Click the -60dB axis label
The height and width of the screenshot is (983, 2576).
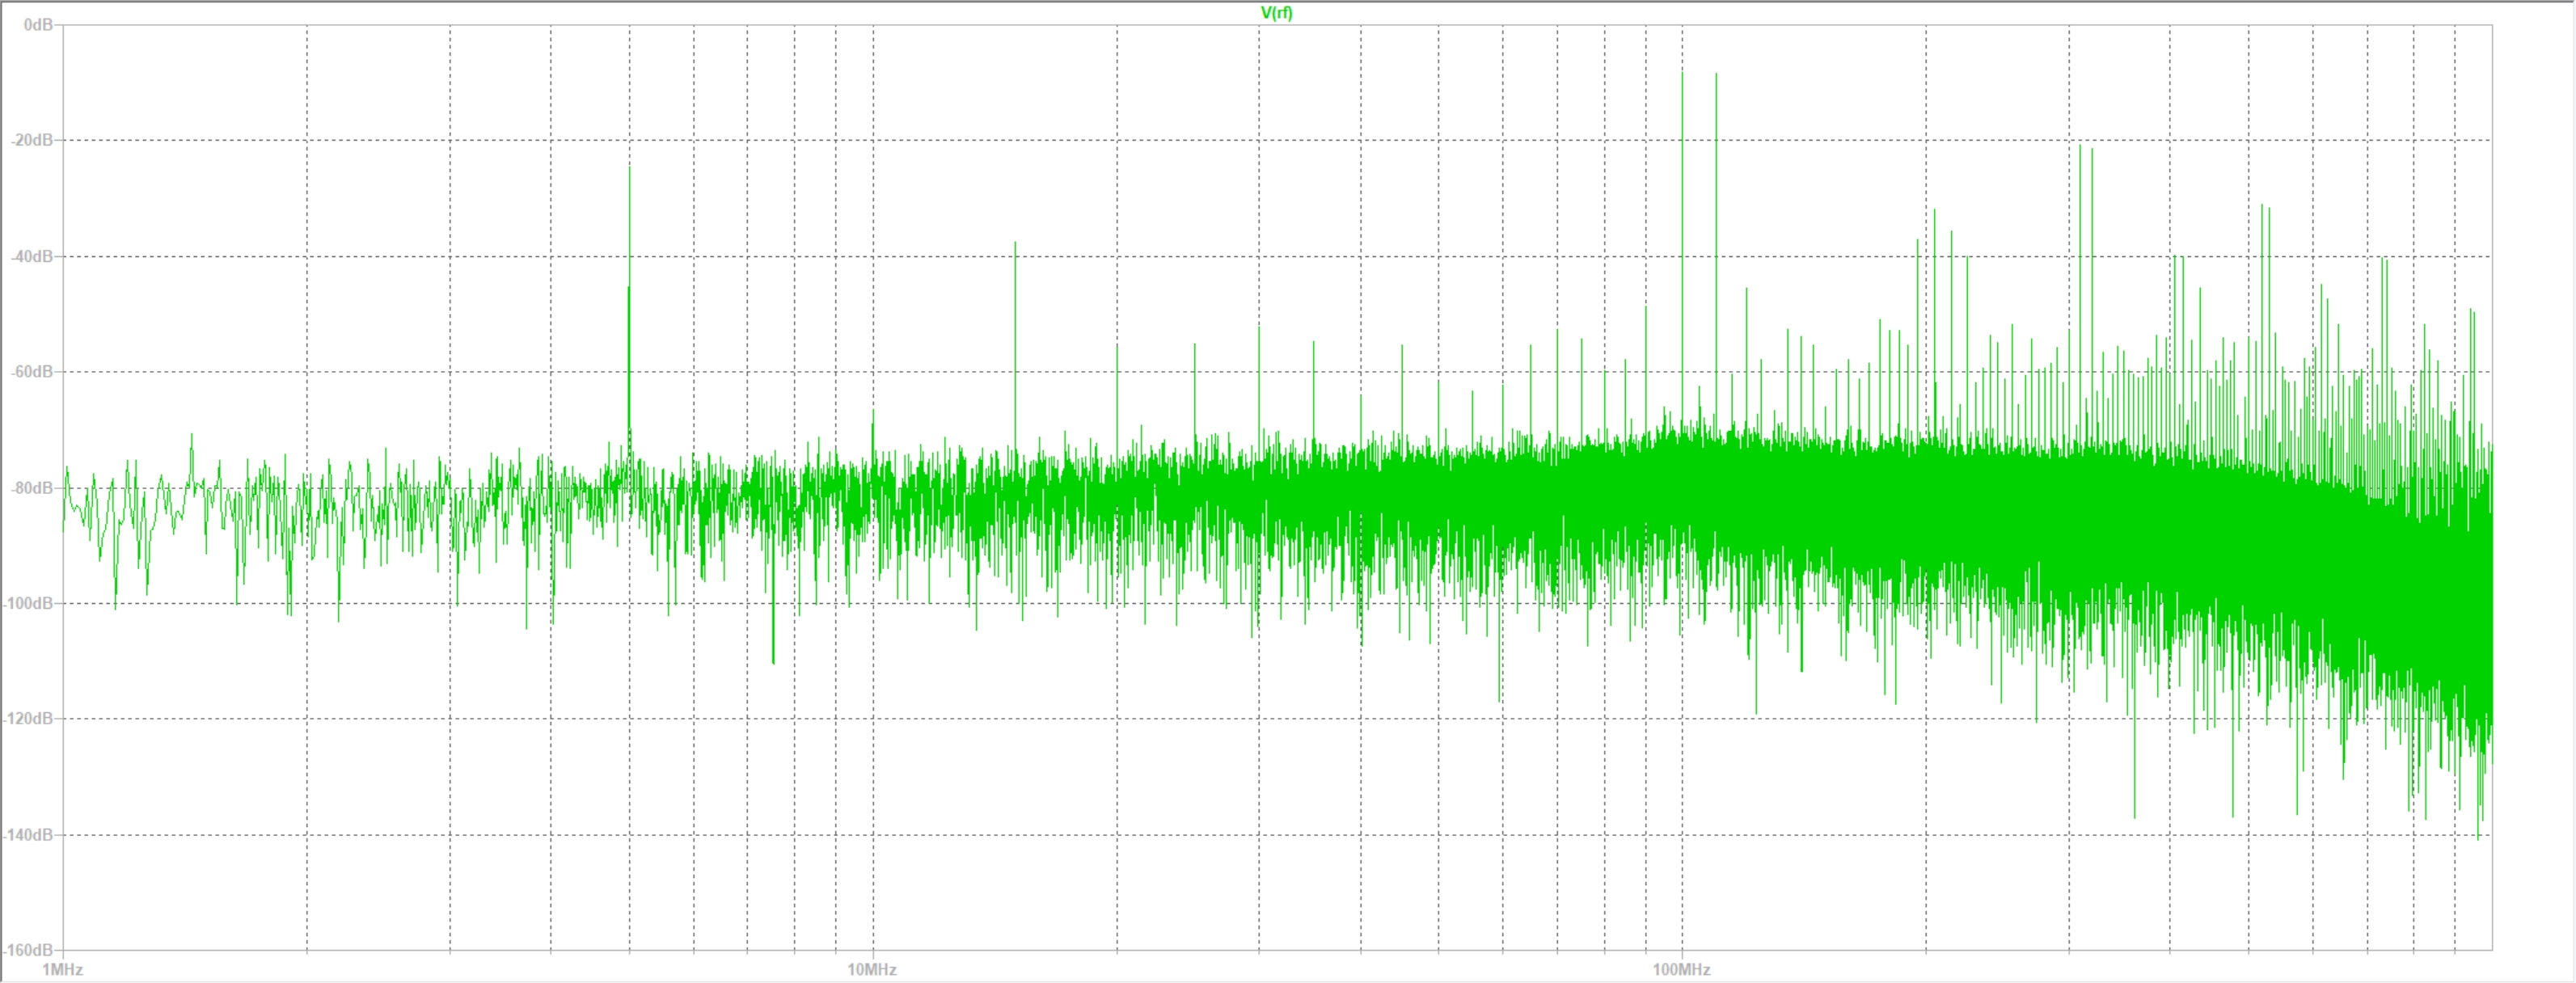click(x=32, y=372)
